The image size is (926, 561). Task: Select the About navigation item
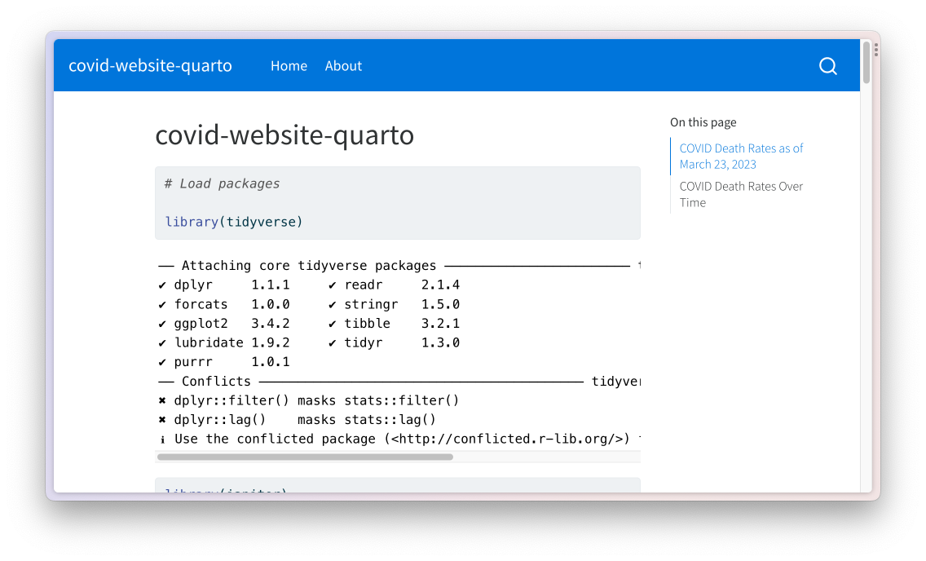343,66
